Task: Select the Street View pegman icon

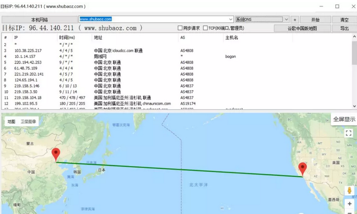Action: coord(349,191)
